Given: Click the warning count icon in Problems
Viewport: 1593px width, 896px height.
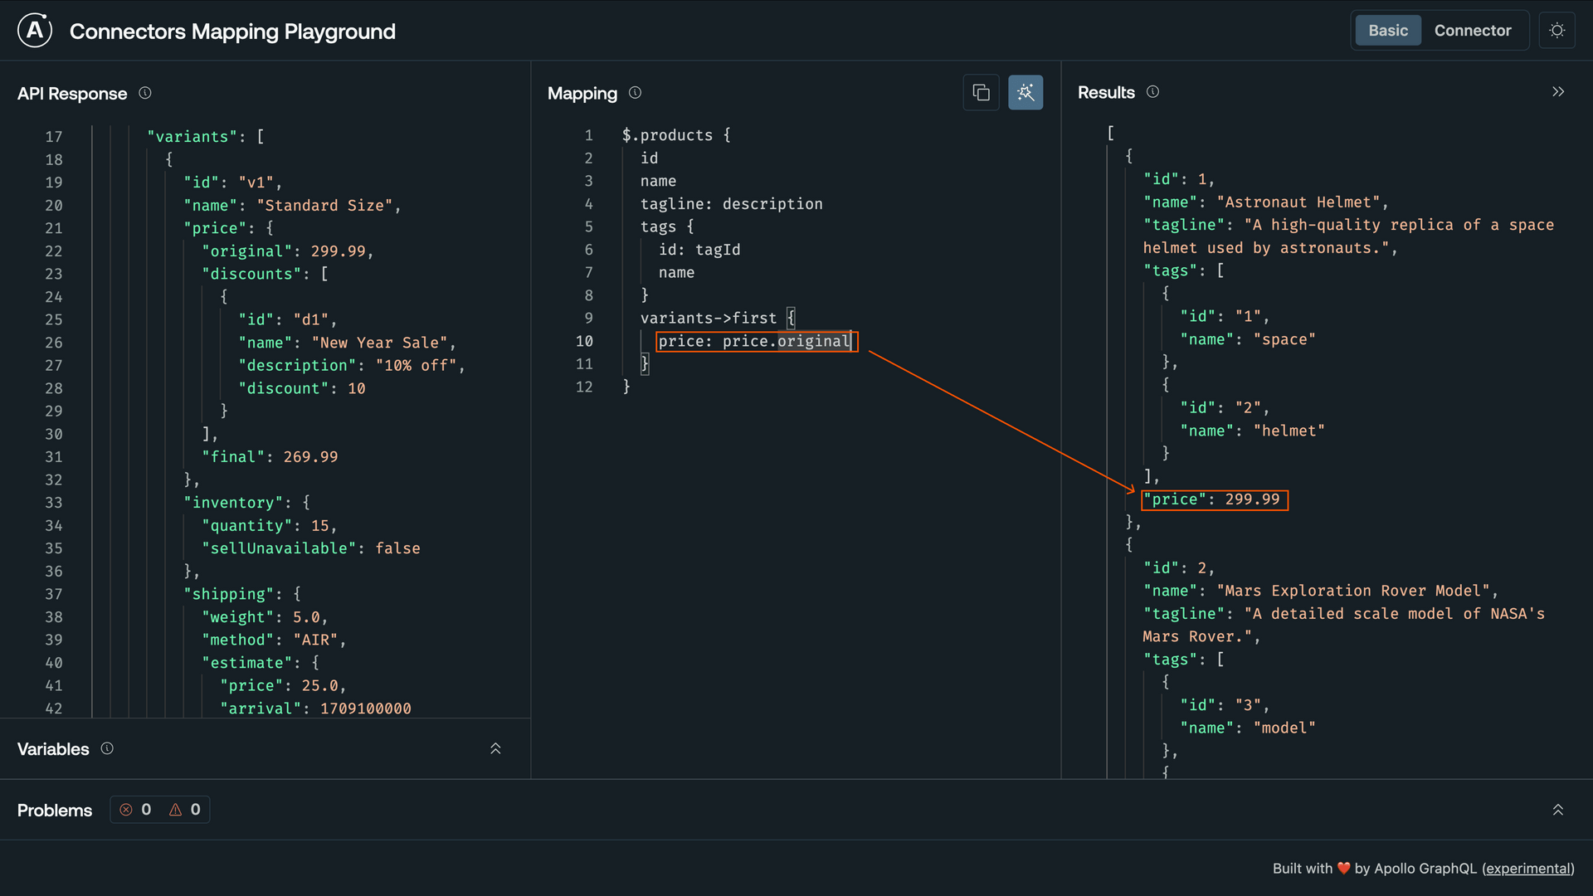Looking at the screenshot, I should coord(174,810).
